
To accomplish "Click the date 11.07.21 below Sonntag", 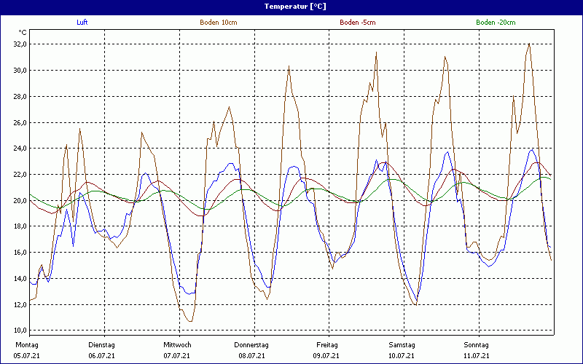I will pos(477,356).
